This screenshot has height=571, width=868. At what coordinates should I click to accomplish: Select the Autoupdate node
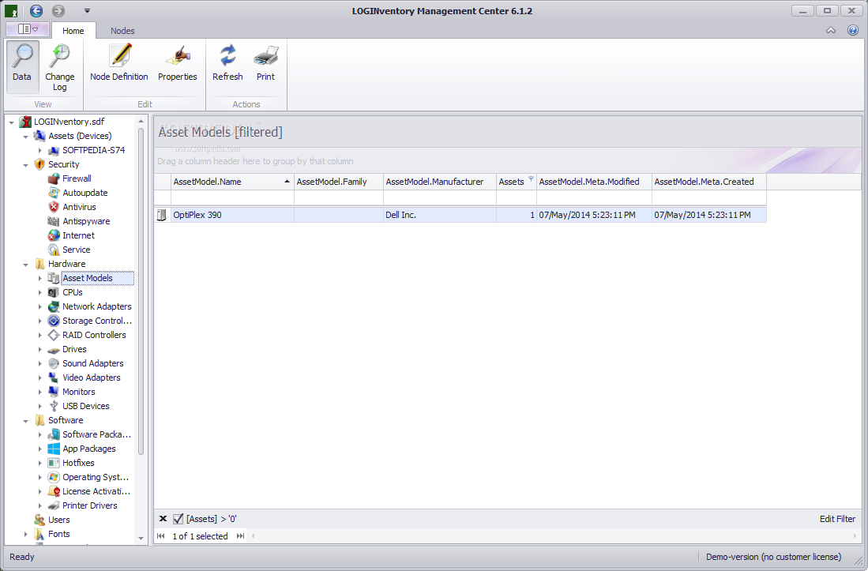tap(85, 193)
